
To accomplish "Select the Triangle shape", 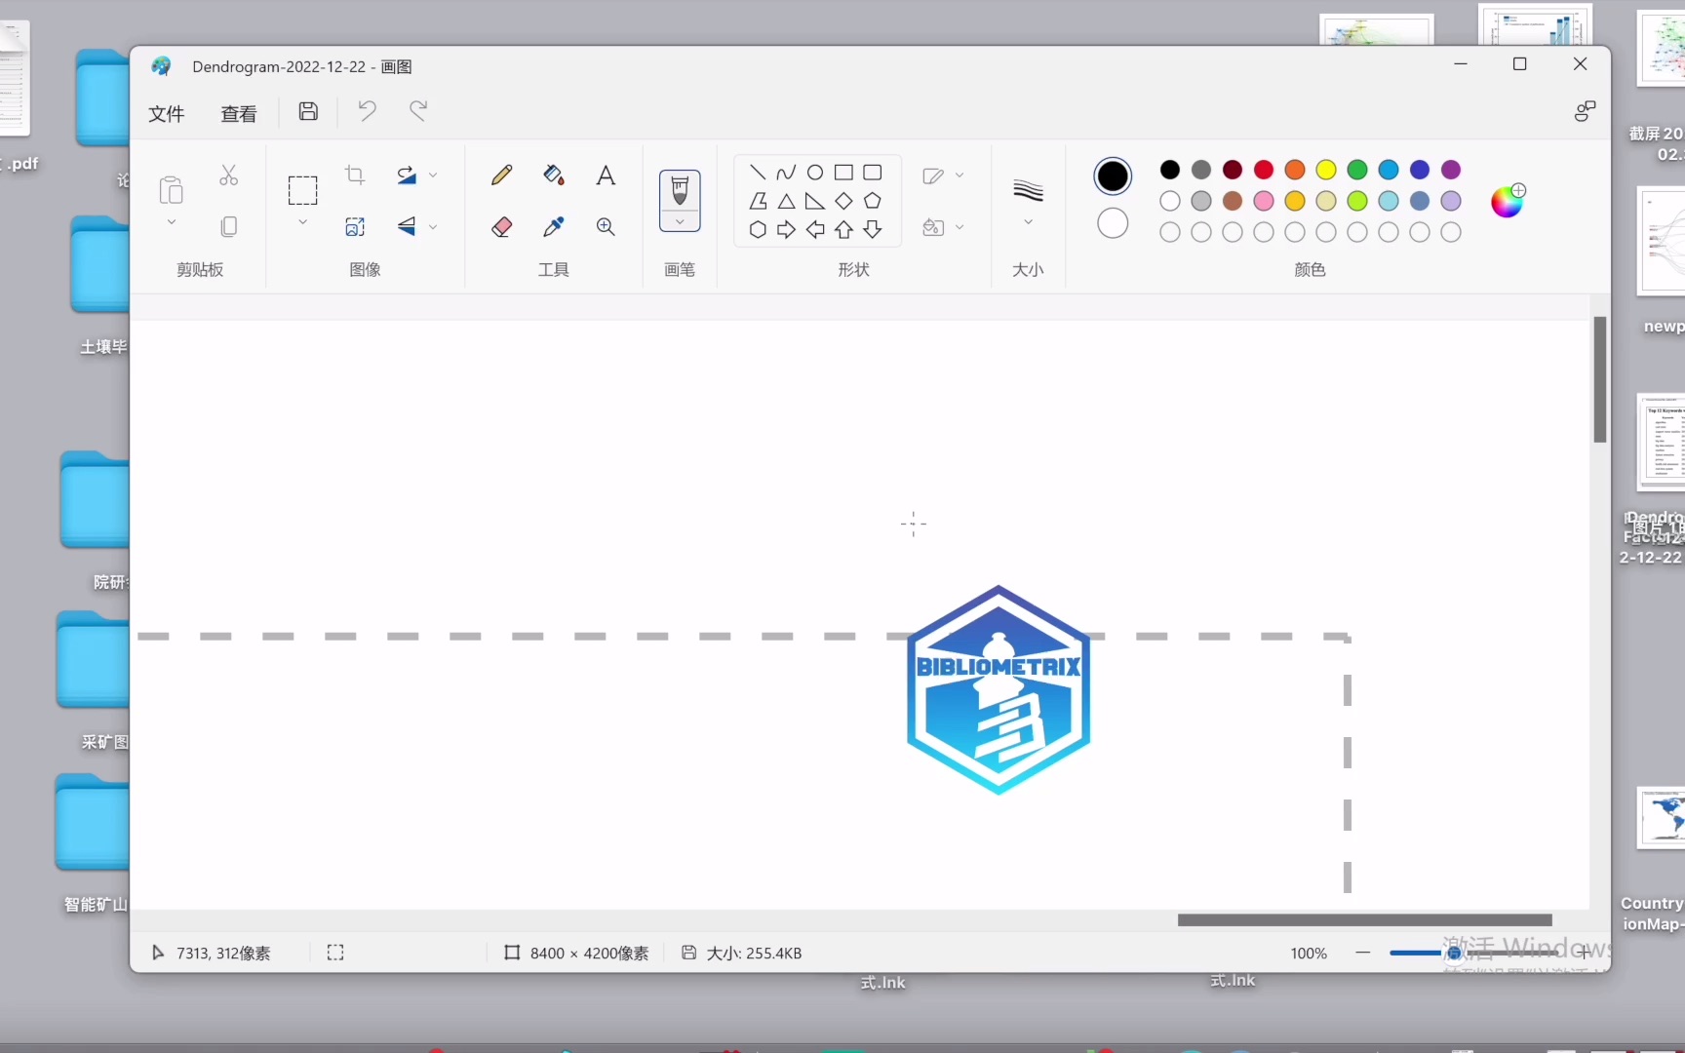I will pos(786,201).
